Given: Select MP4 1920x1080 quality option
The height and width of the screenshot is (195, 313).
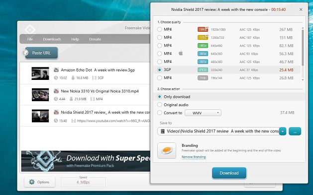Looking at the screenshot, I should tap(160, 29).
